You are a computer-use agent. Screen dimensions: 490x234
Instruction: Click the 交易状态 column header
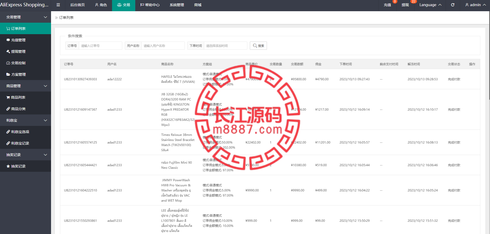454,64
